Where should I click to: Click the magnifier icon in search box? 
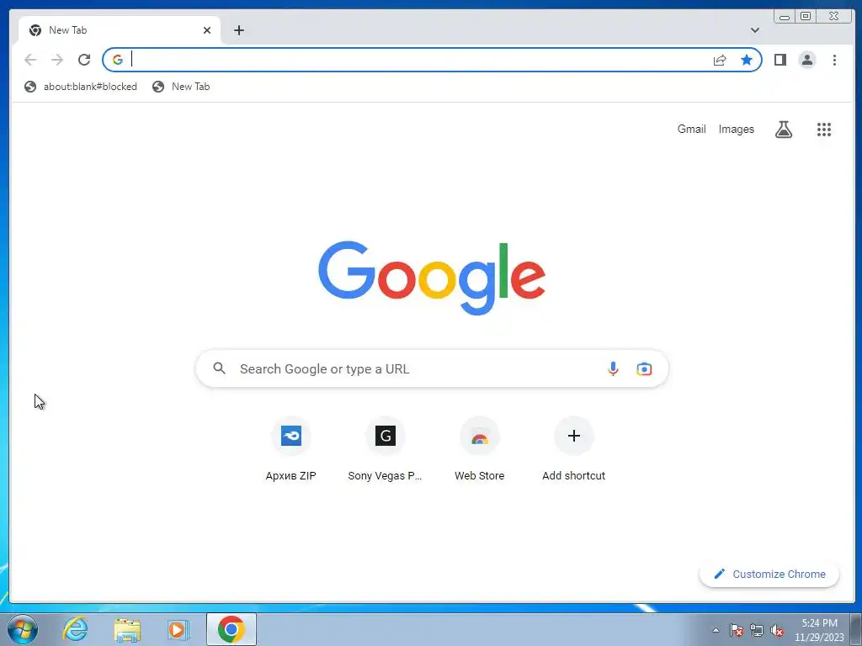click(x=220, y=368)
